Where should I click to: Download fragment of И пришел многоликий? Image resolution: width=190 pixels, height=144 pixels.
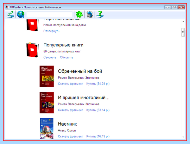(x=70, y=110)
